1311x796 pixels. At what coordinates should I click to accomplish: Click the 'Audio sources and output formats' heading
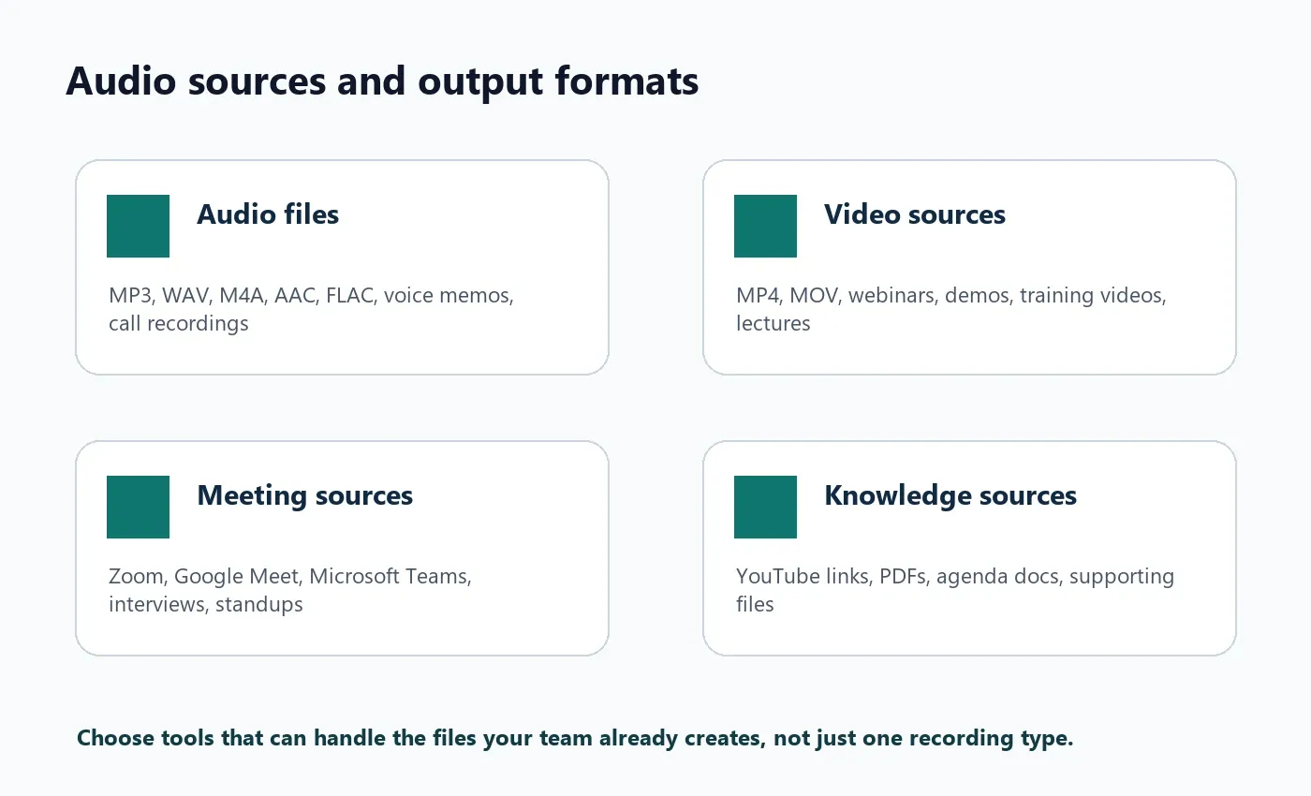[382, 82]
